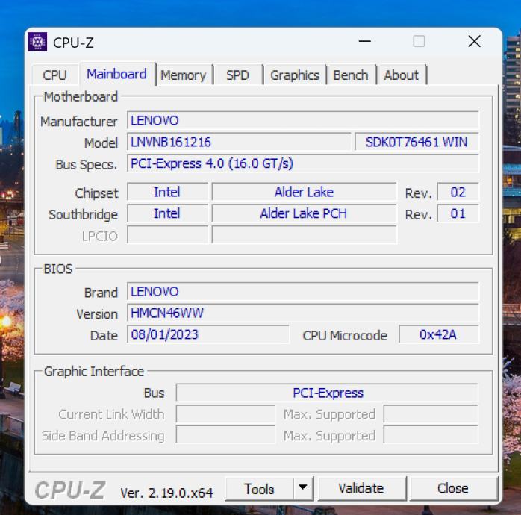The height and width of the screenshot is (515, 521).
Task: Click the Alder Lake chipset field
Action: pos(304,192)
